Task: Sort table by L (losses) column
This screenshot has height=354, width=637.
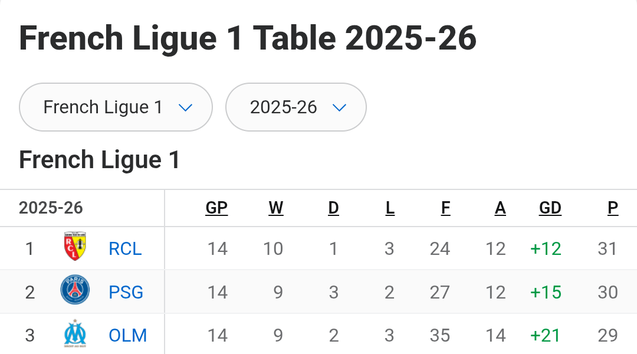Action: (x=390, y=208)
